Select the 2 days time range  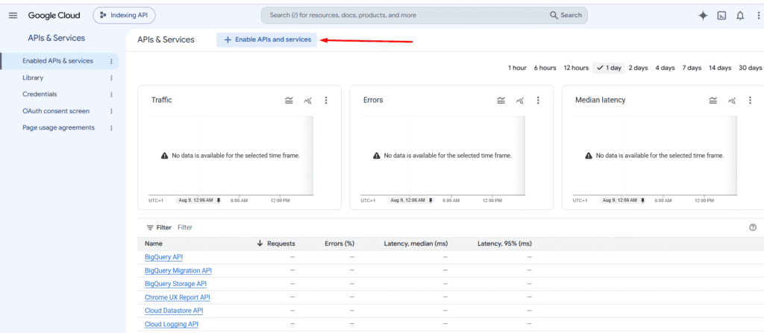pos(638,68)
